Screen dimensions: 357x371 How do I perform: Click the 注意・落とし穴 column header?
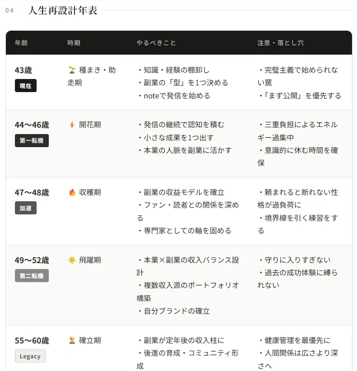[x=281, y=43]
